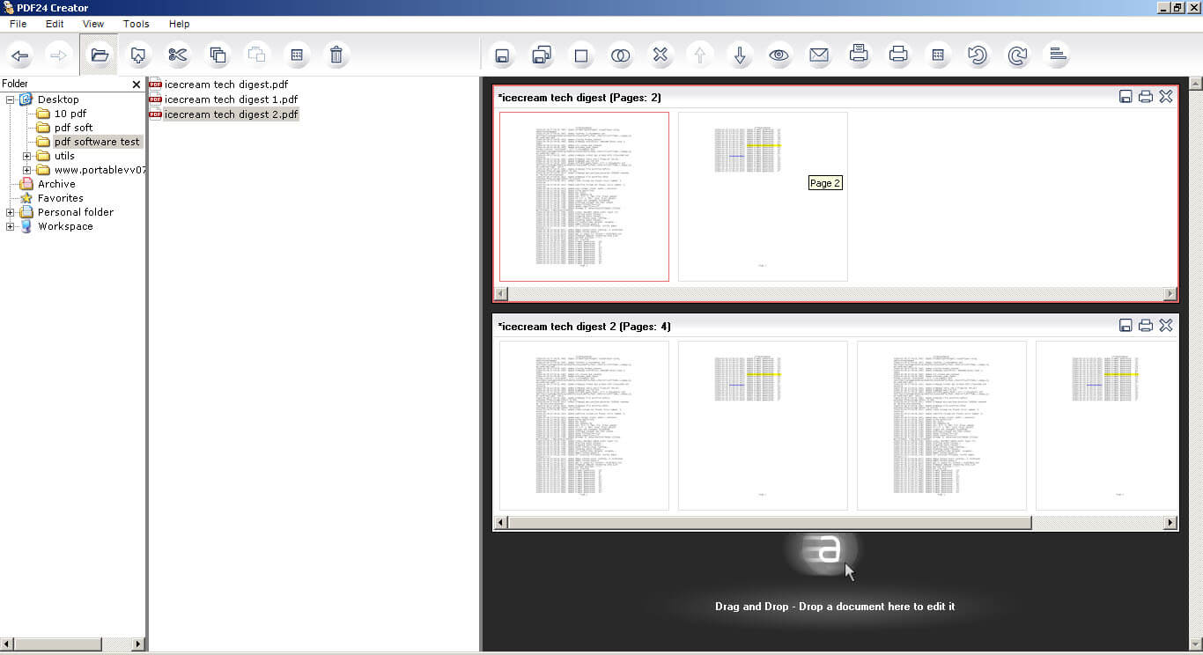The width and height of the screenshot is (1203, 655).
Task: Collapse the Desktop tree node
Action: (11, 99)
